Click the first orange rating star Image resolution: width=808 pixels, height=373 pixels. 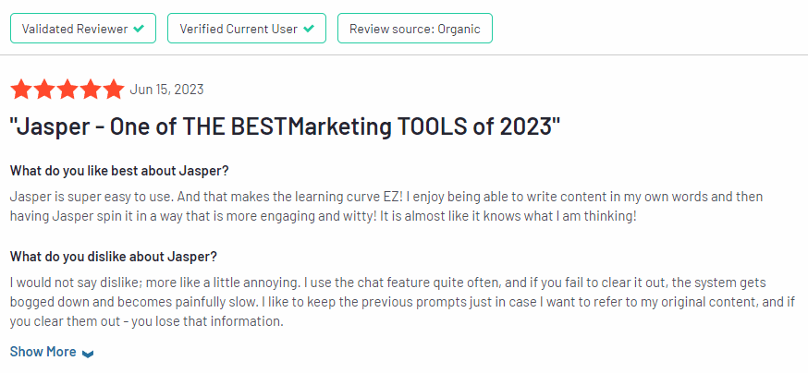(21, 90)
